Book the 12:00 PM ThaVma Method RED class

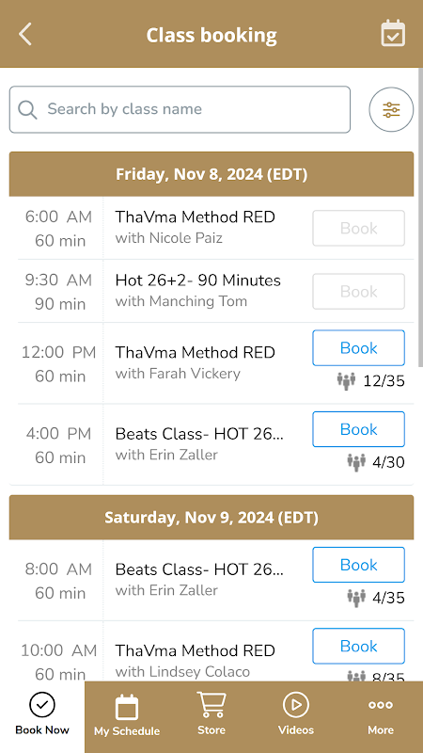(x=359, y=347)
